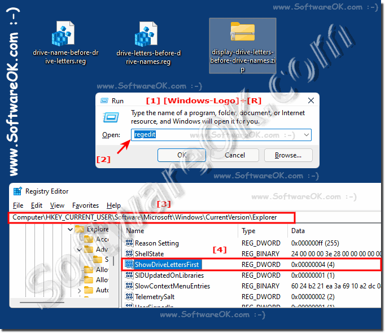Expand the Aut... tree node
Screen dimensions: 385x333
tap(79, 291)
